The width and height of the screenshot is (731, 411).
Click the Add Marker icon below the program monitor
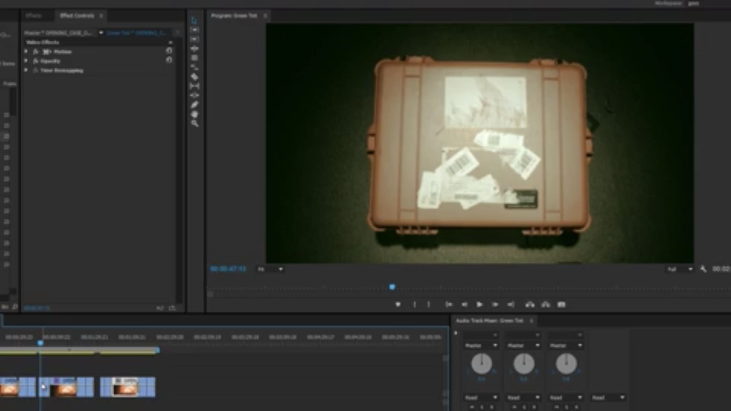pyautogui.click(x=398, y=304)
